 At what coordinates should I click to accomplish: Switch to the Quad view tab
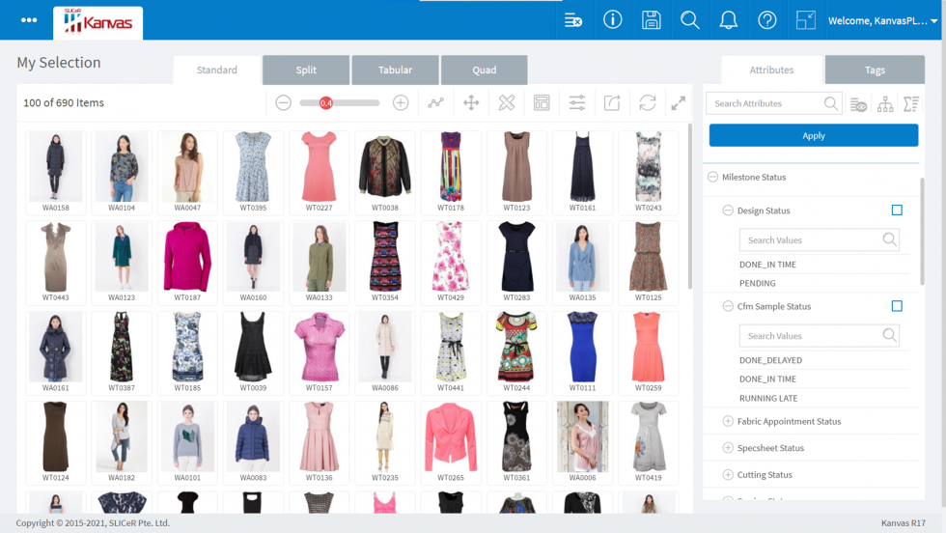pyautogui.click(x=485, y=70)
